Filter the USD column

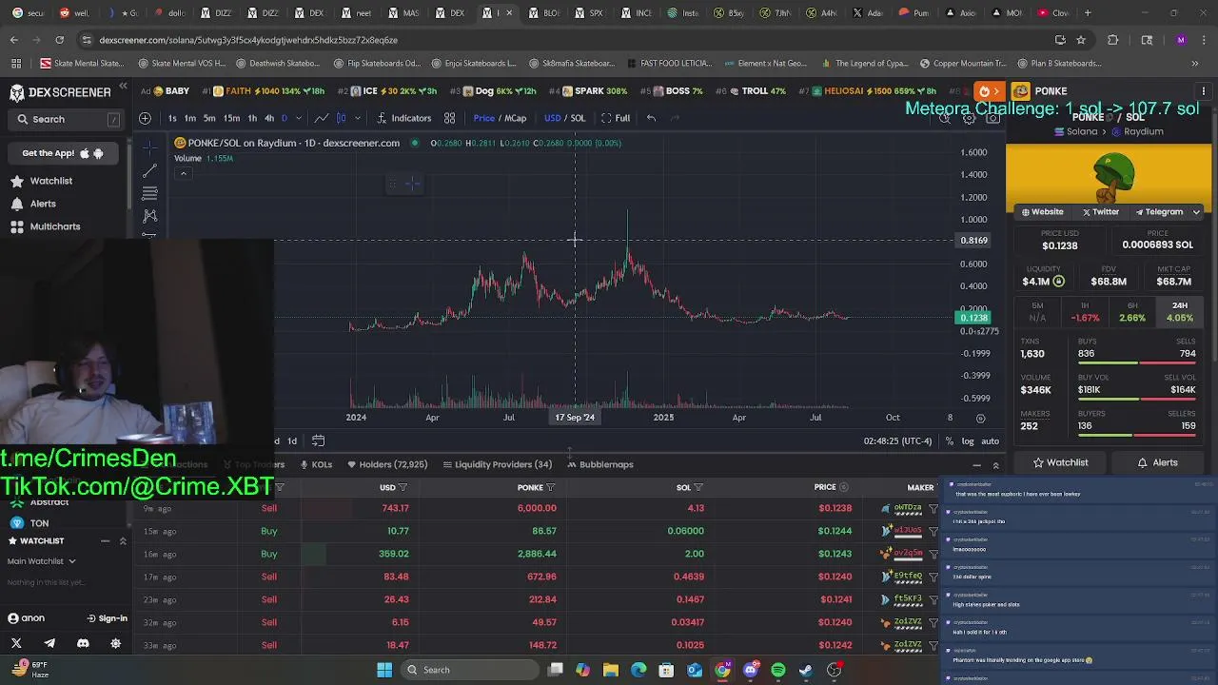click(x=403, y=487)
